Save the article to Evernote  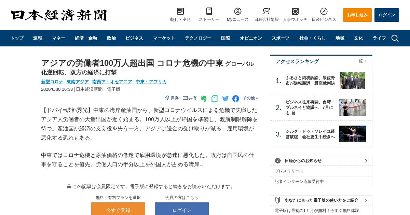[x=204, y=99]
